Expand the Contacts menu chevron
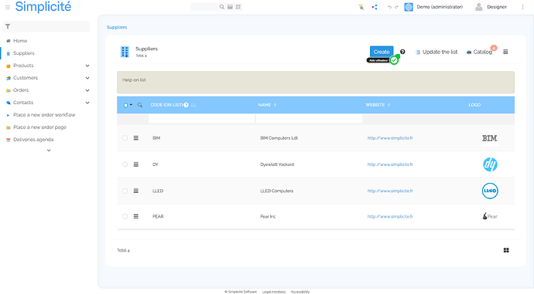The height and width of the screenshot is (294, 534). point(87,103)
